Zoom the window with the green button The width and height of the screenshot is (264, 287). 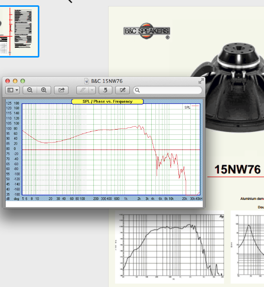coord(23,81)
